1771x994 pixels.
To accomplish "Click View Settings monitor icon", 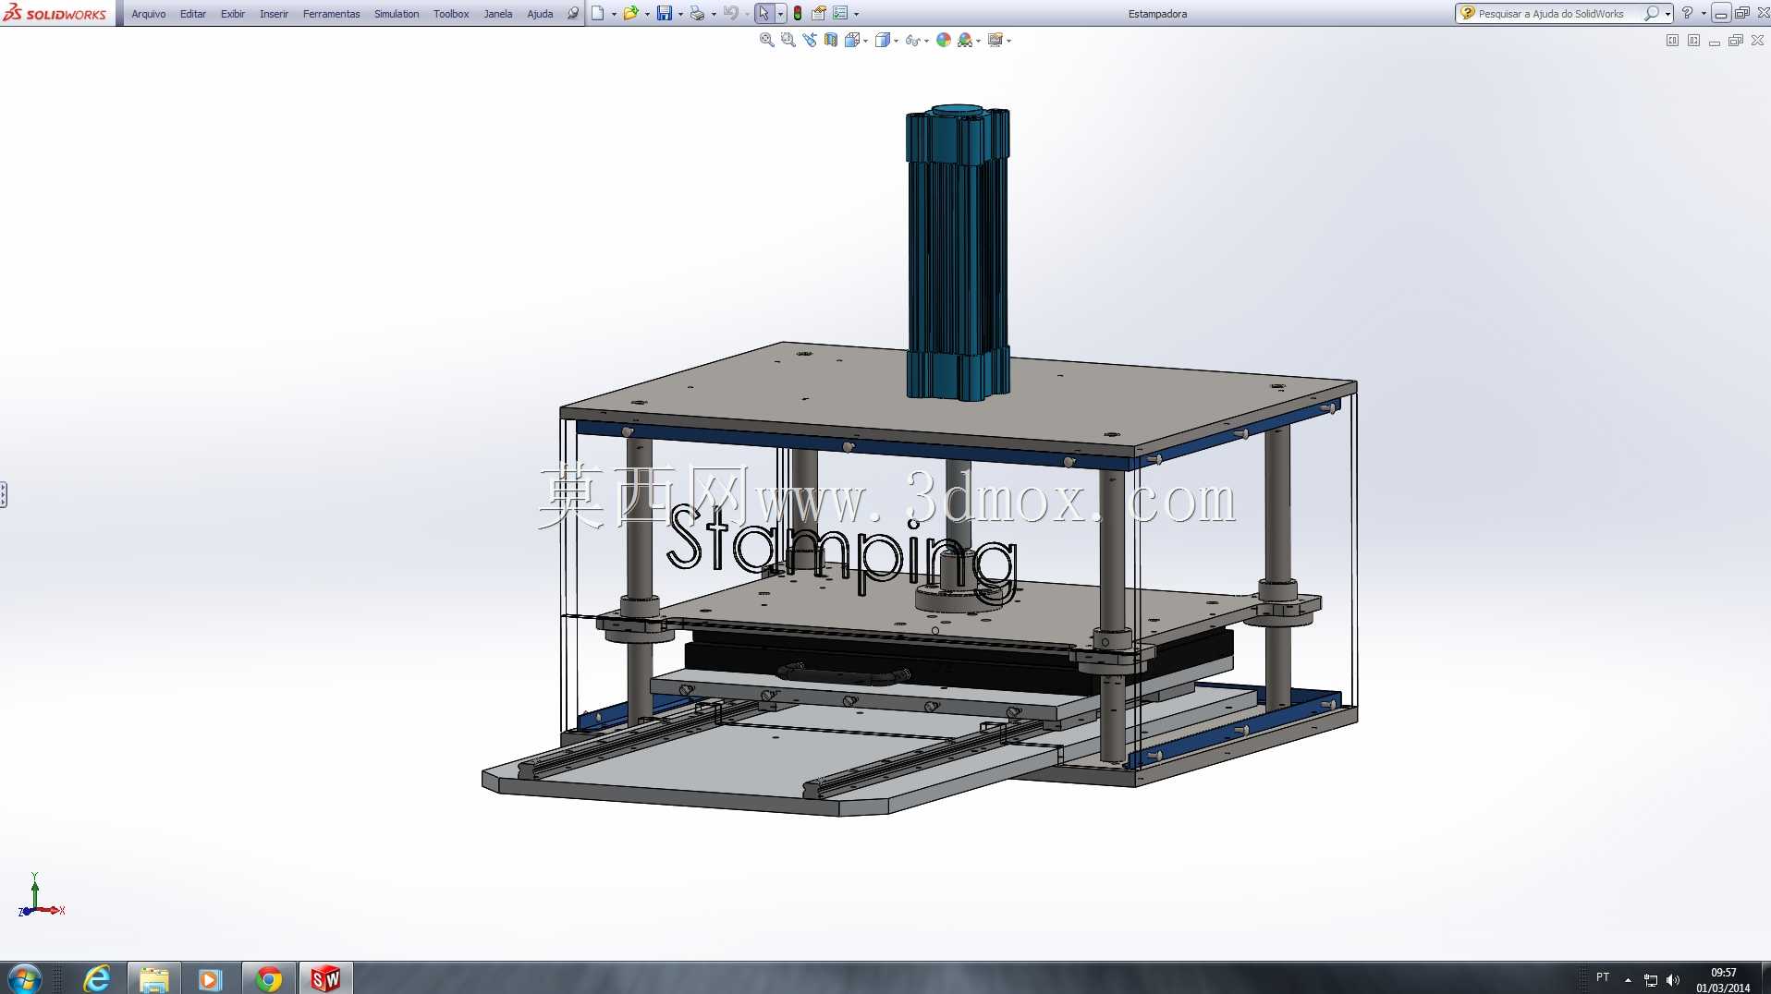I will [995, 40].
